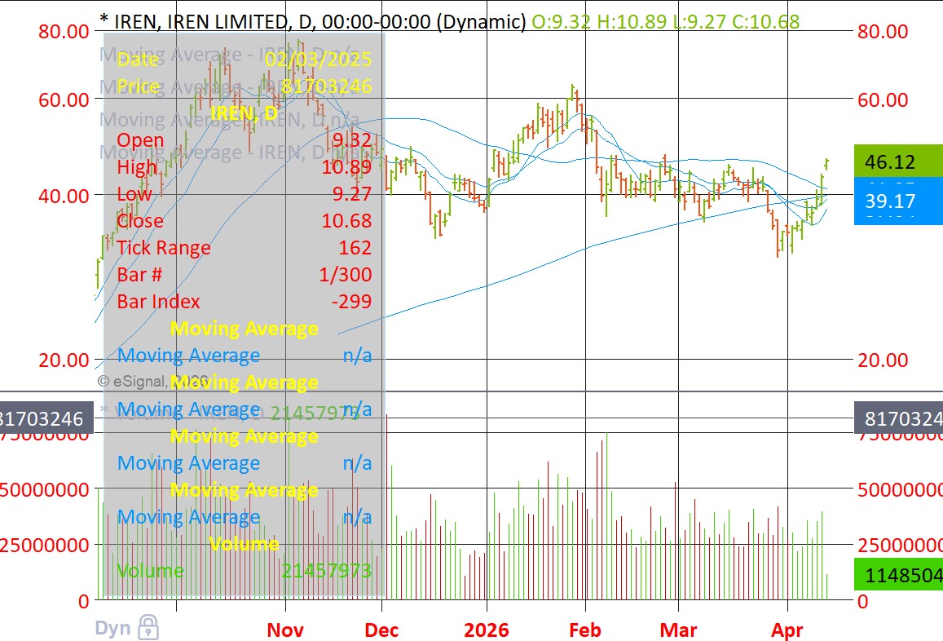The height and width of the screenshot is (641, 943).
Task: Click the 46.12 green price marker
Action: [898, 161]
